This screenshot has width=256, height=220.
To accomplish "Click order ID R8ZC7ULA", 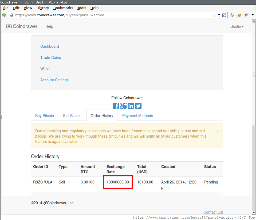I will point(43,182).
